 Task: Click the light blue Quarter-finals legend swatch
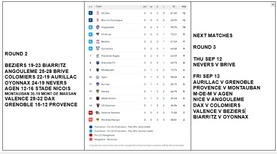click(x=91, y=131)
